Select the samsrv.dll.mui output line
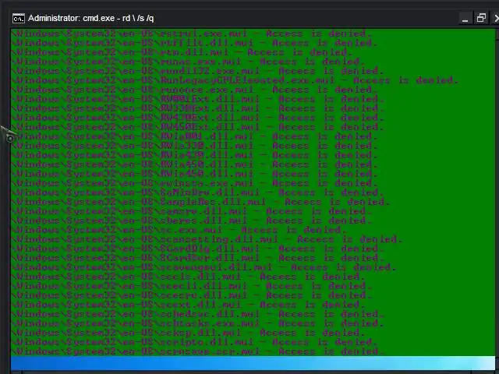This screenshot has width=499, height=374. tap(191, 211)
